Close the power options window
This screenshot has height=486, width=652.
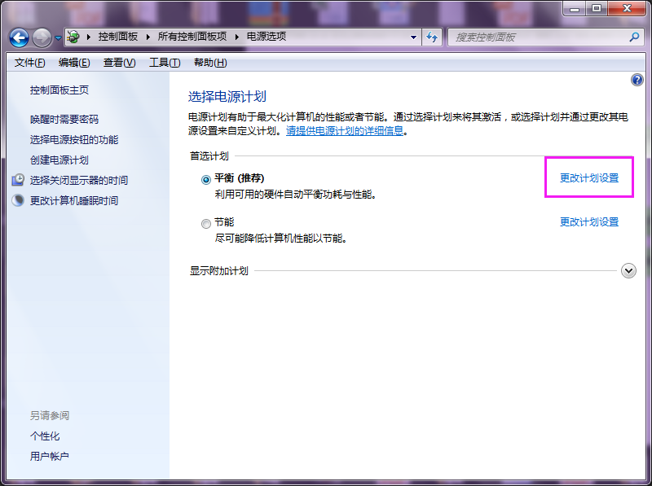click(x=627, y=8)
